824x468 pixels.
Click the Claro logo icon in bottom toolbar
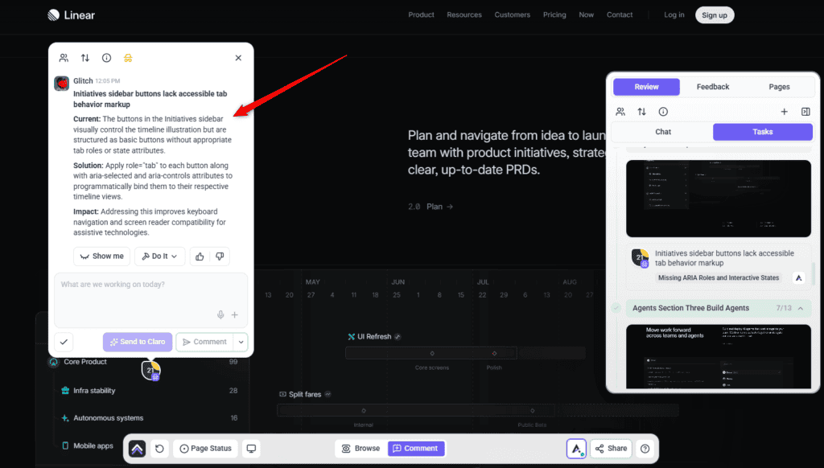pos(137,449)
